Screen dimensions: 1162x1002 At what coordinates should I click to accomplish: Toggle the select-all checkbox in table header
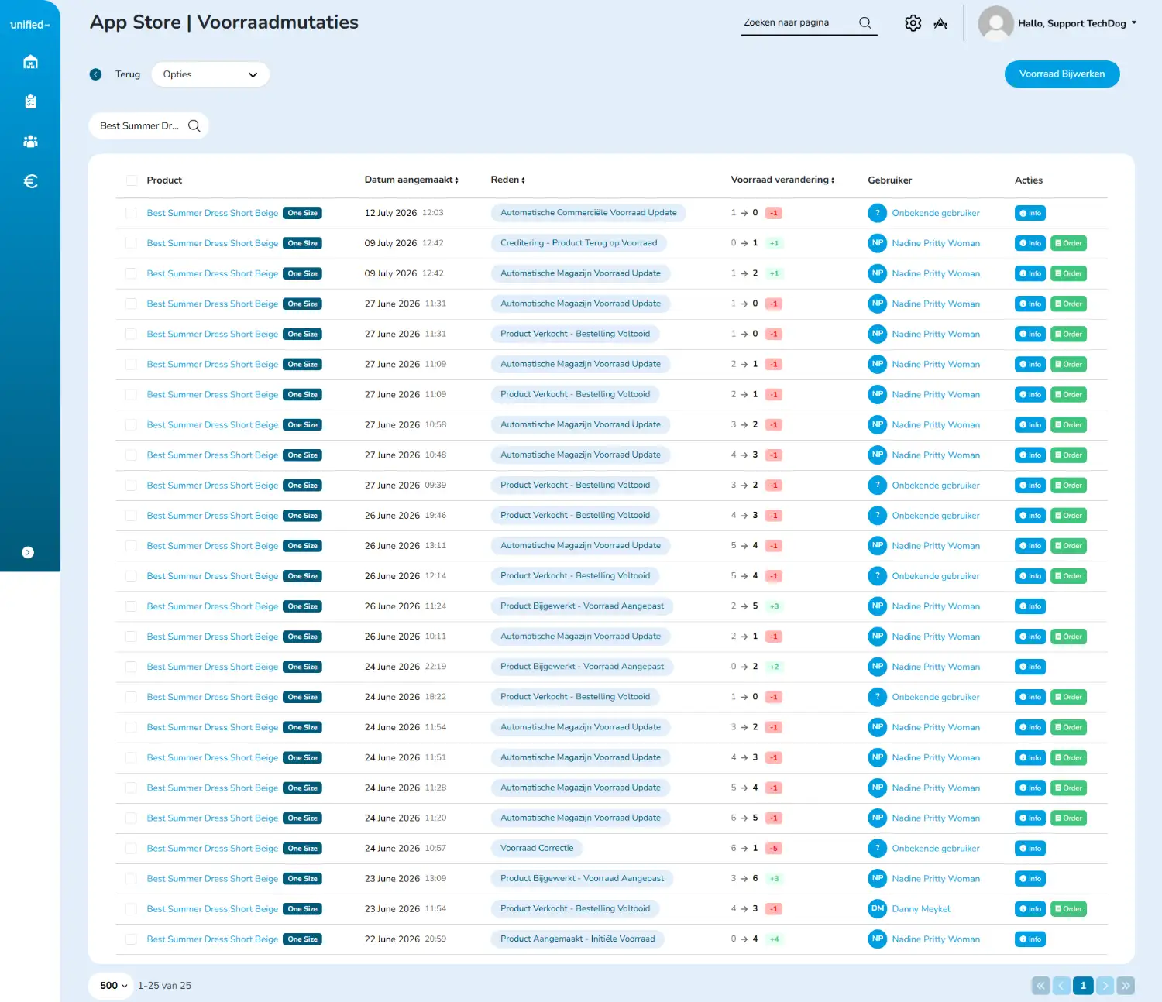pyautogui.click(x=131, y=180)
